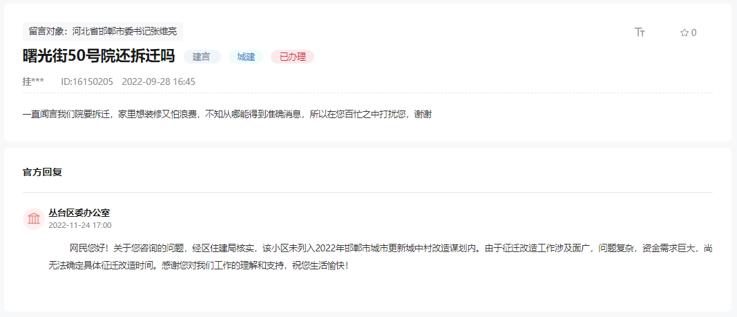737x317 pixels.
Task: Click the star favorite icon
Action: 685,32
